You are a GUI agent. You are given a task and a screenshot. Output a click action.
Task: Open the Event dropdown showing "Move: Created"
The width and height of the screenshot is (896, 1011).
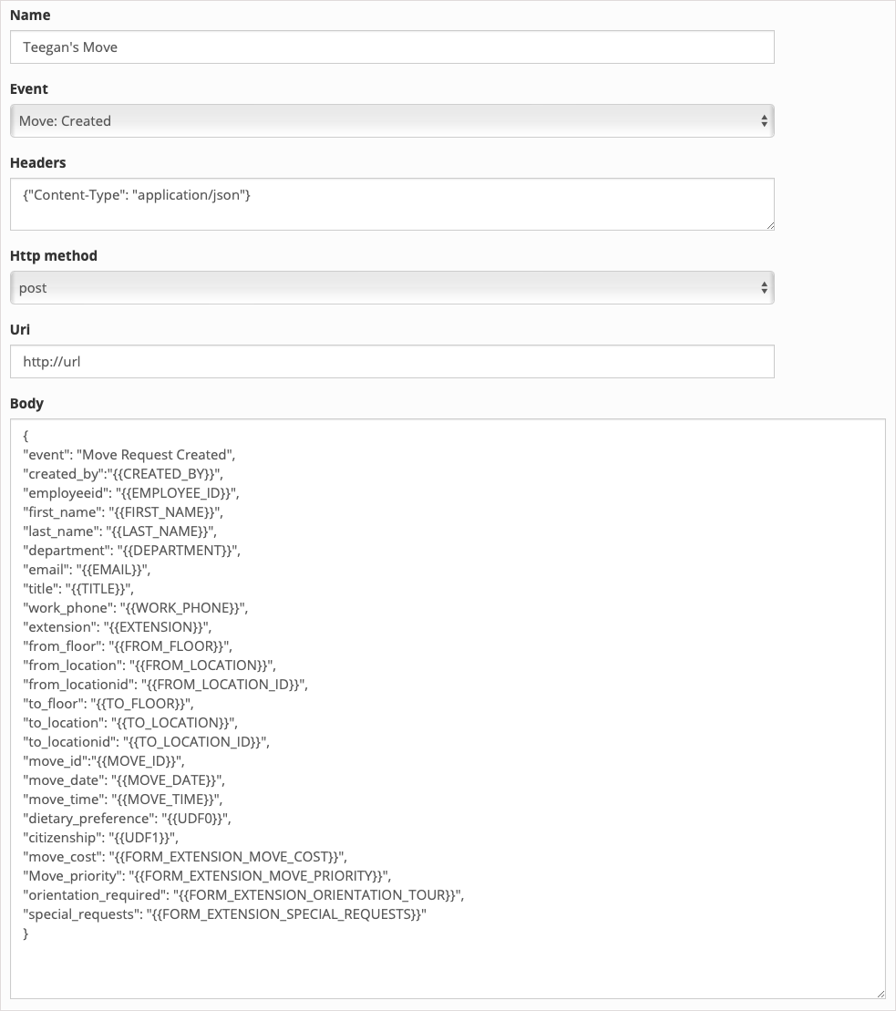tap(392, 120)
